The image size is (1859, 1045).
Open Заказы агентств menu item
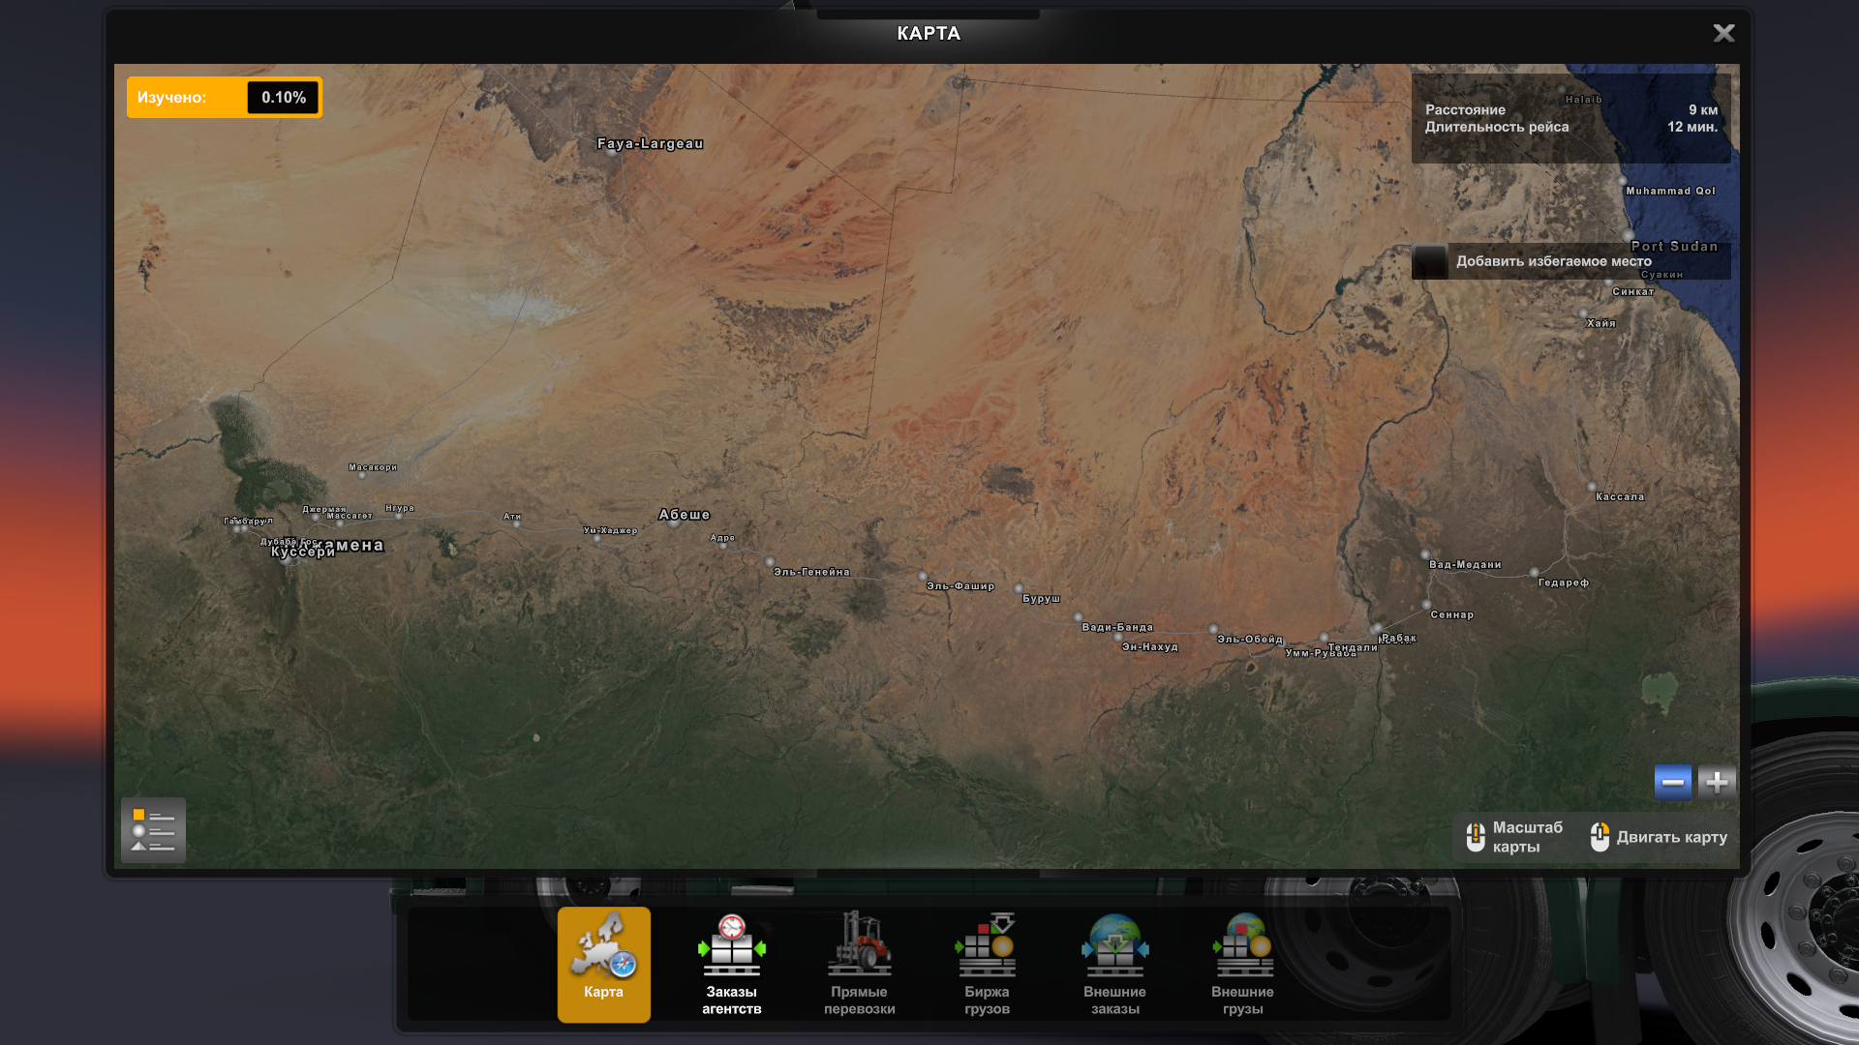[731, 964]
